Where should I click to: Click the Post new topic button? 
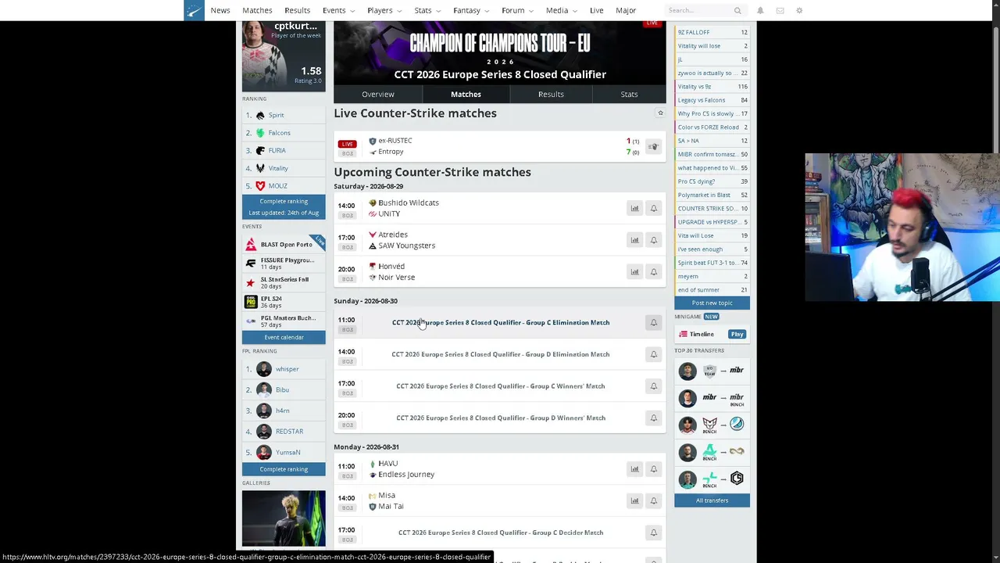tap(712, 303)
